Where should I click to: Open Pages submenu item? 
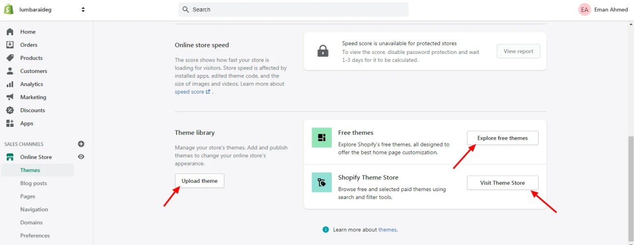coord(28,196)
